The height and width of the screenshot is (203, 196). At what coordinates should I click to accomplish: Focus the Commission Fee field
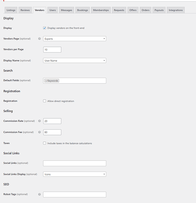52,132
